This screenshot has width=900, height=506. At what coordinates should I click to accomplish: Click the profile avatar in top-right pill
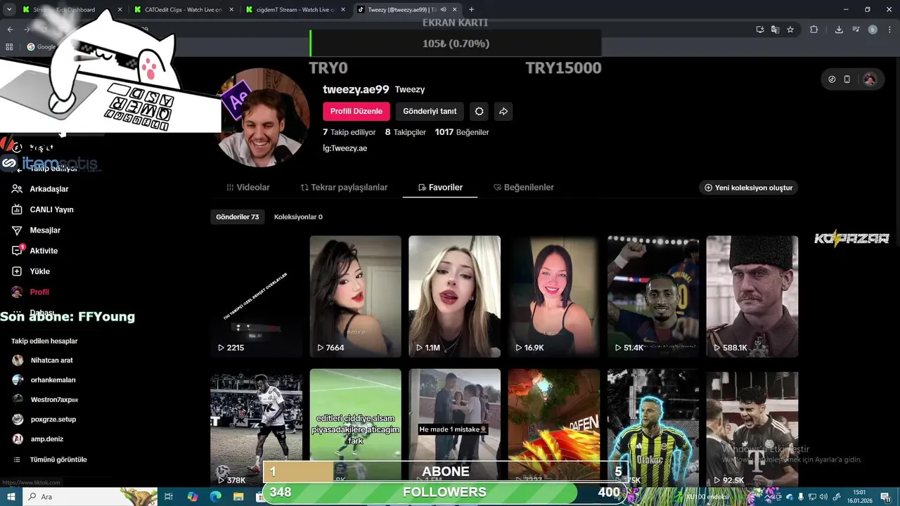pos(870,79)
